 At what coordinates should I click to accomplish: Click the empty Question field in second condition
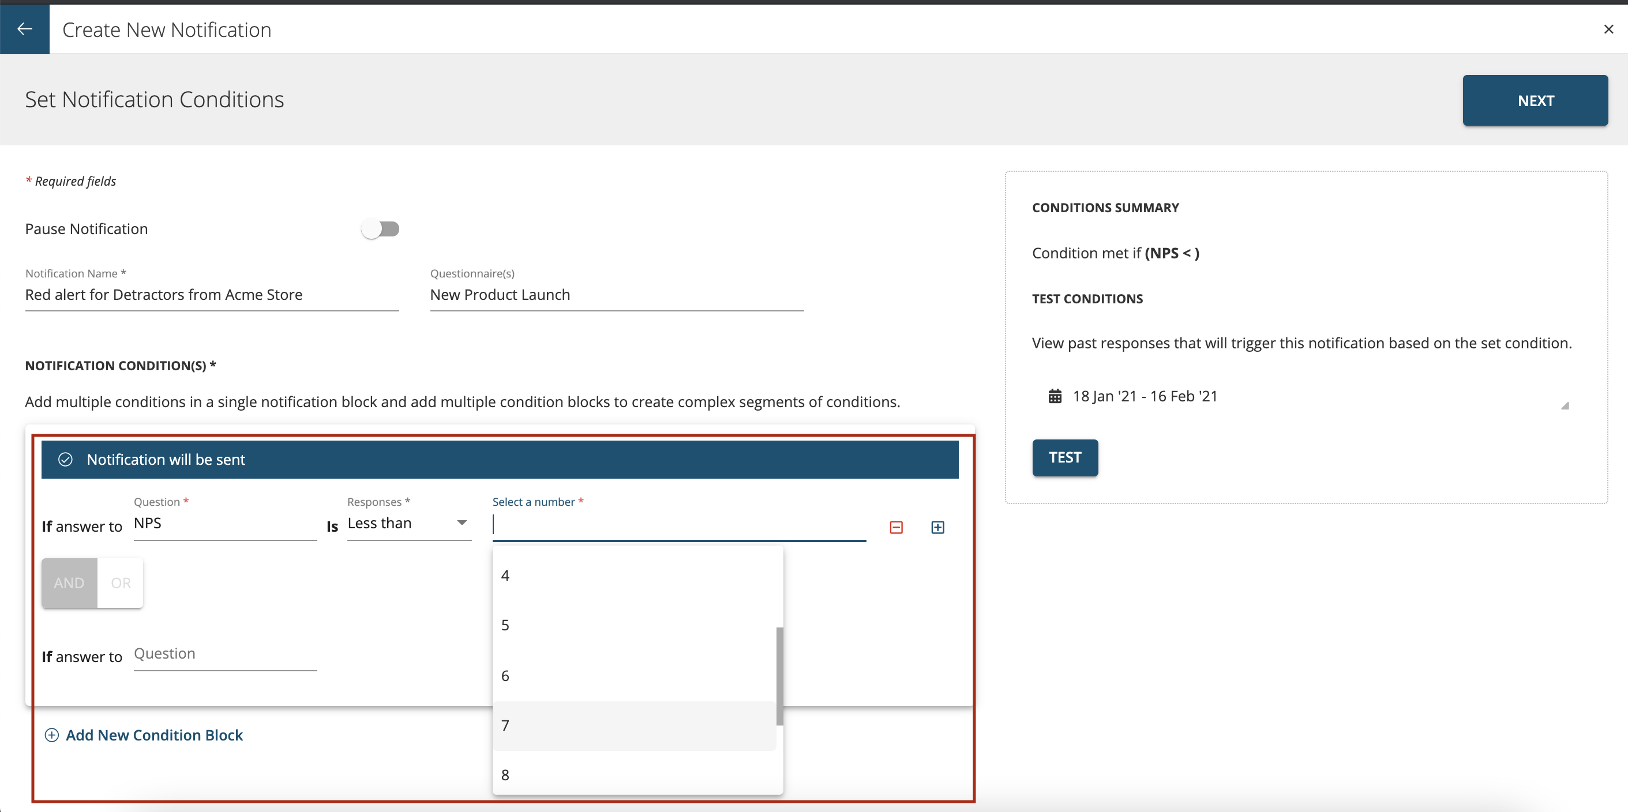click(225, 654)
